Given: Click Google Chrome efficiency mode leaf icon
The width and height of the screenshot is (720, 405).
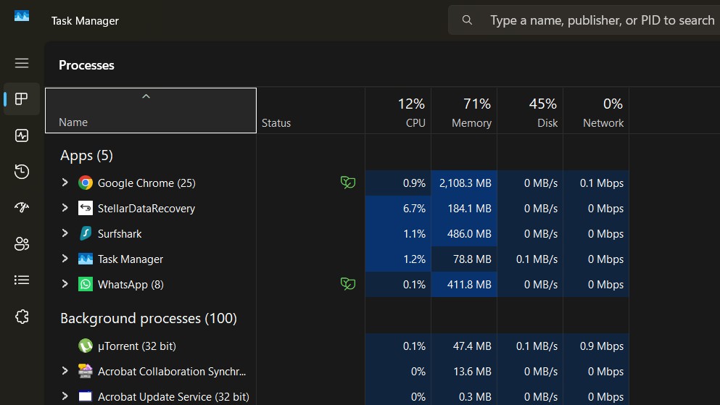Looking at the screenshot, I should [x=347, y=183].
